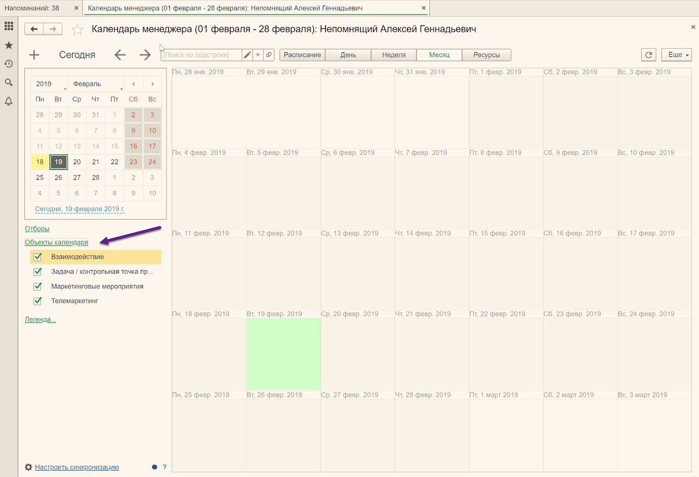This screenshot has height=477, width=699.
Task: Close the Календарь менеджера tab
Action: 423,8
